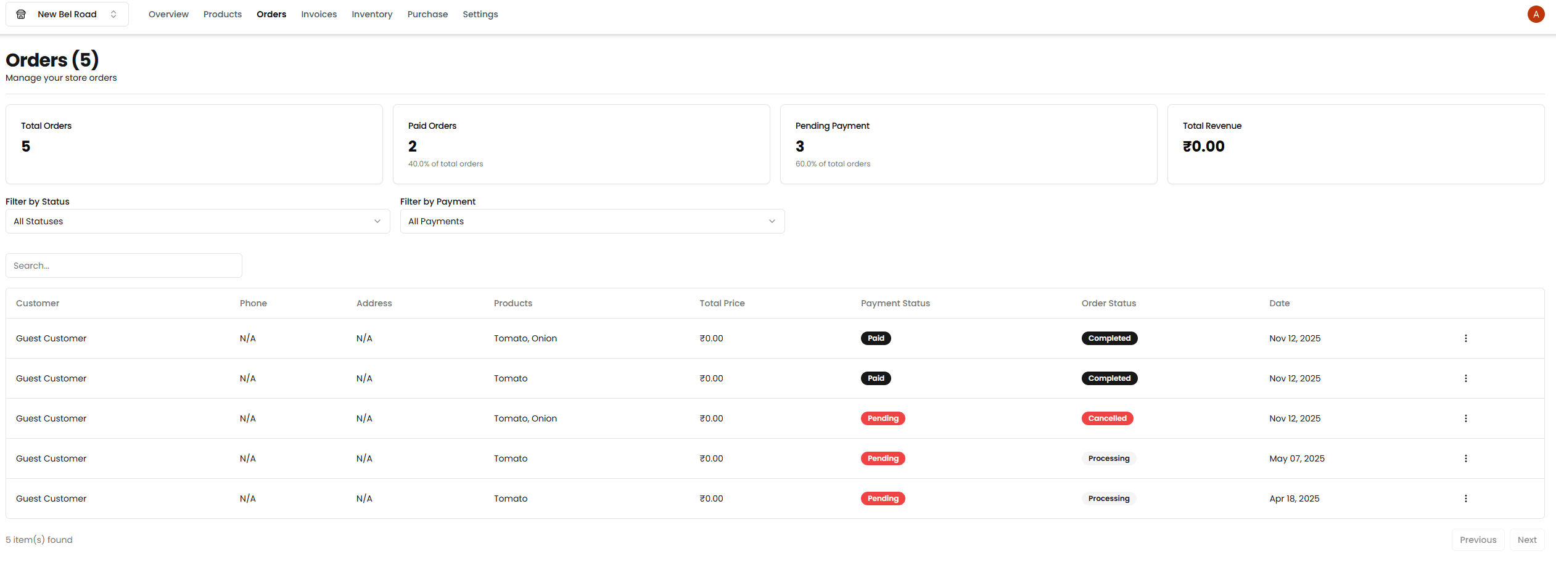
Task: Open actions menu for the Cancelled order
Action: click(x=1465, y=418)
